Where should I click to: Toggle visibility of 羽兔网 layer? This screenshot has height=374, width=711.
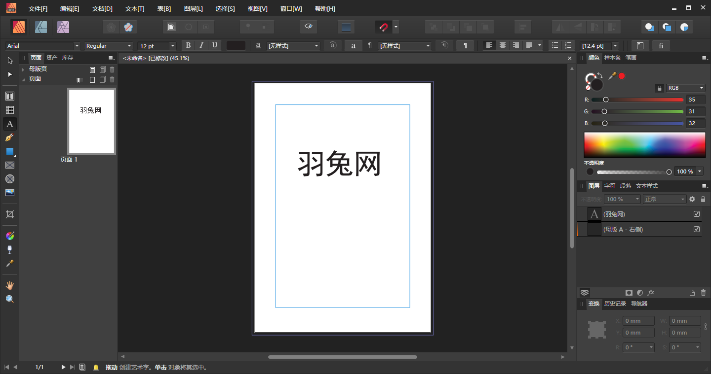[x=697, y=214]
